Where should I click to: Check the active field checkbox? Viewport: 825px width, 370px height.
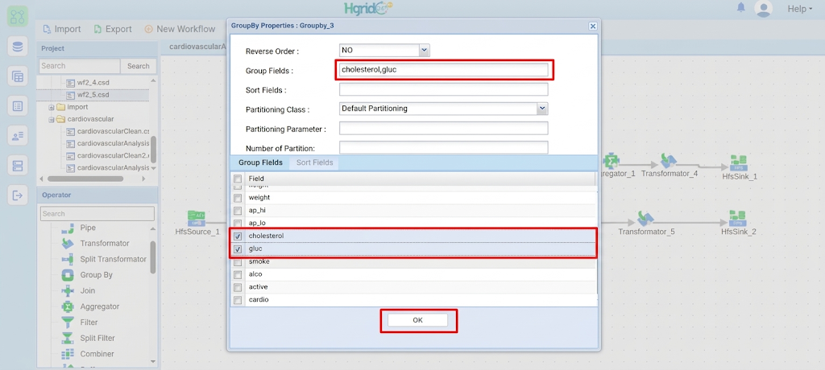pos(238,287)
